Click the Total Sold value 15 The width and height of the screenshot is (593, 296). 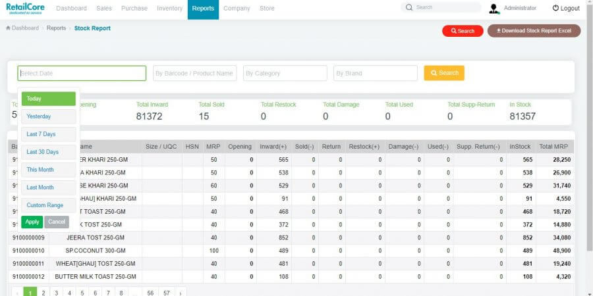(x=204, y=116)
